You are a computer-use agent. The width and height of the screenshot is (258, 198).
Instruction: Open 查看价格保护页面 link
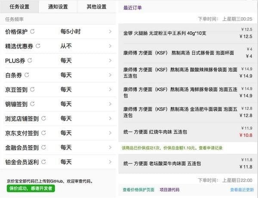pyautogui.click(x=138, y=189)
